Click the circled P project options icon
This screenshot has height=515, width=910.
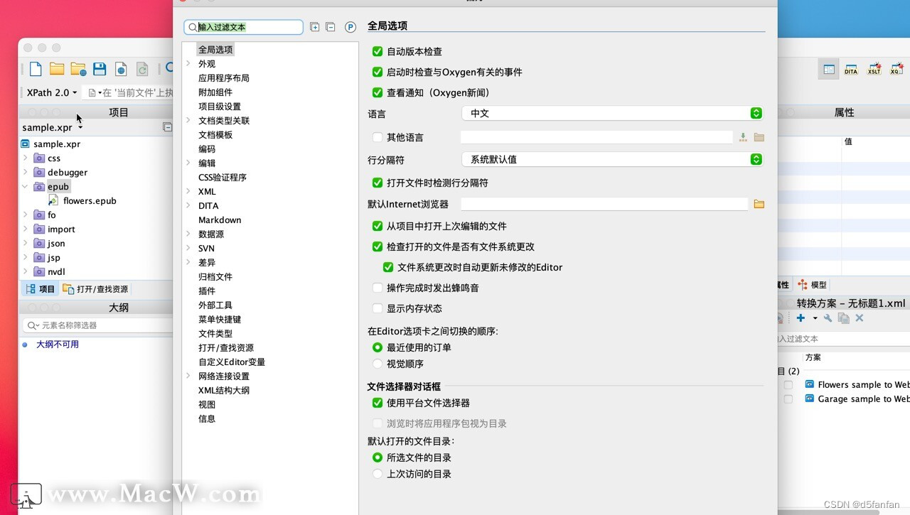pos(350,26)
